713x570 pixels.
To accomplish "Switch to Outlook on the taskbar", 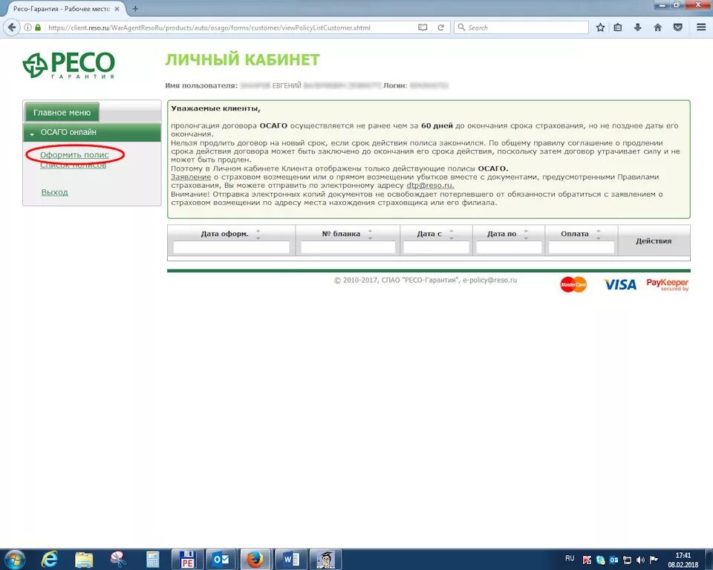I will (x=221, y=559).
